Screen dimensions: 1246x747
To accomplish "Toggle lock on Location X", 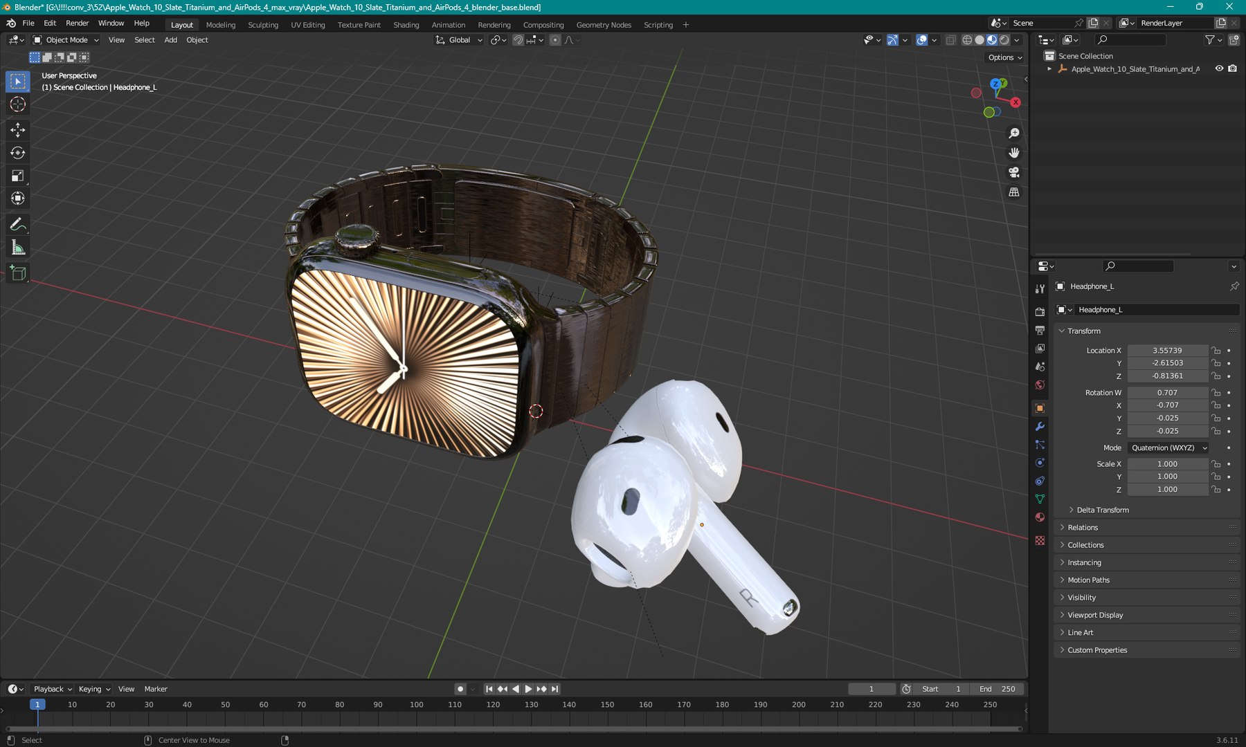I will 1216,351.
